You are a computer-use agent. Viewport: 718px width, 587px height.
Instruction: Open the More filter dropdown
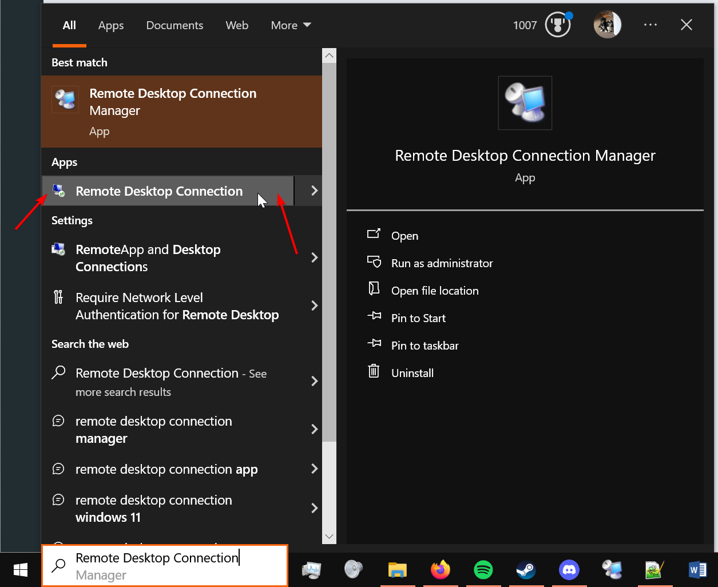pyautogui.click(x=291, y=25)
